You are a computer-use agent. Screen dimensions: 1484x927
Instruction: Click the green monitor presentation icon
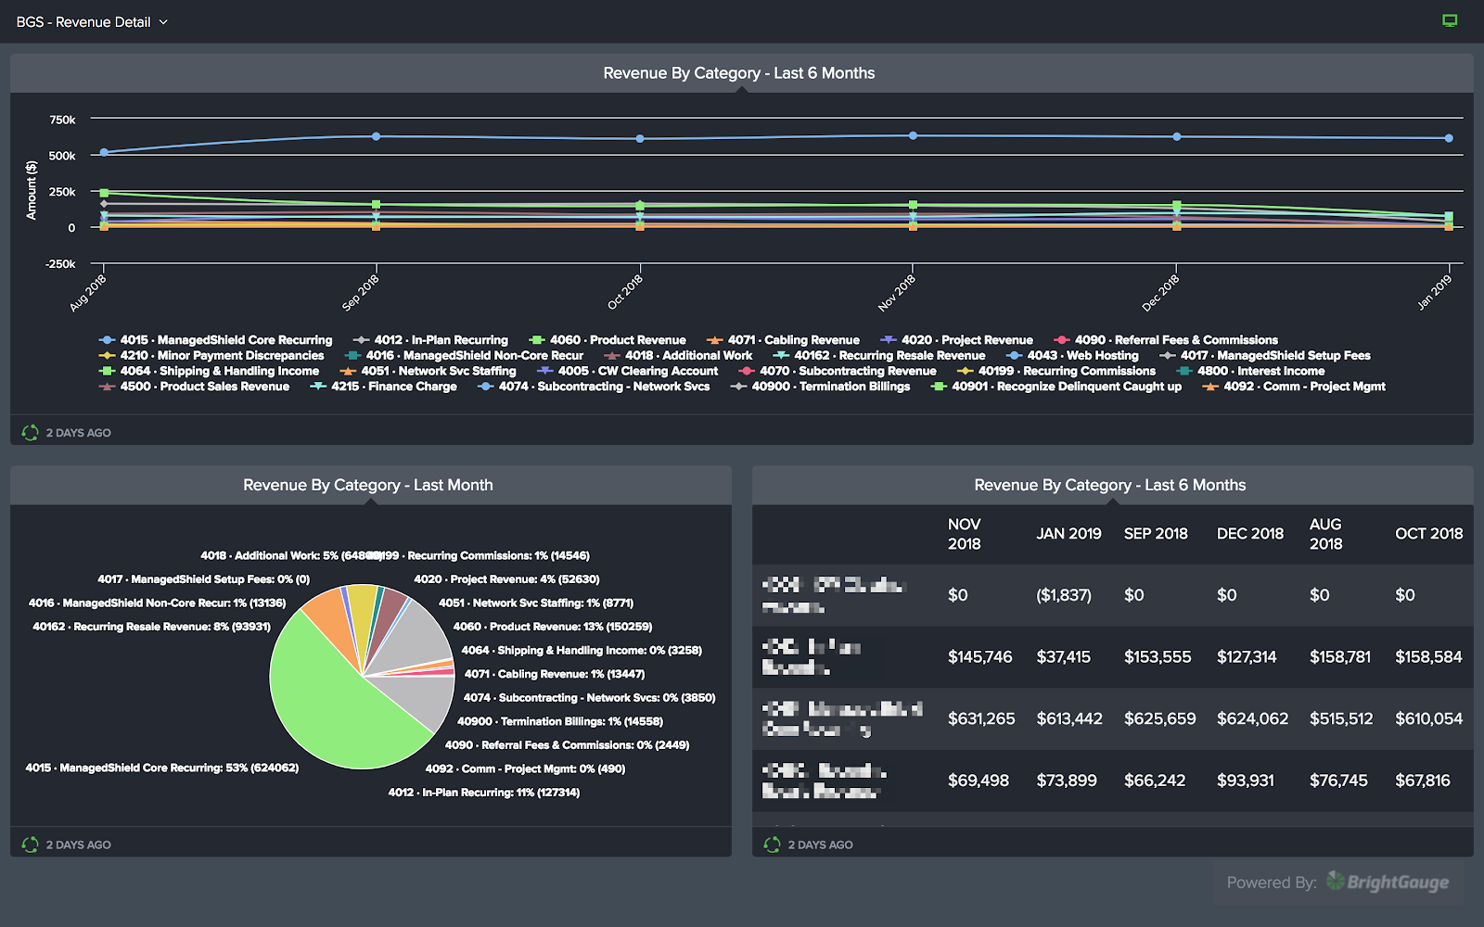tap(1450, 20)
